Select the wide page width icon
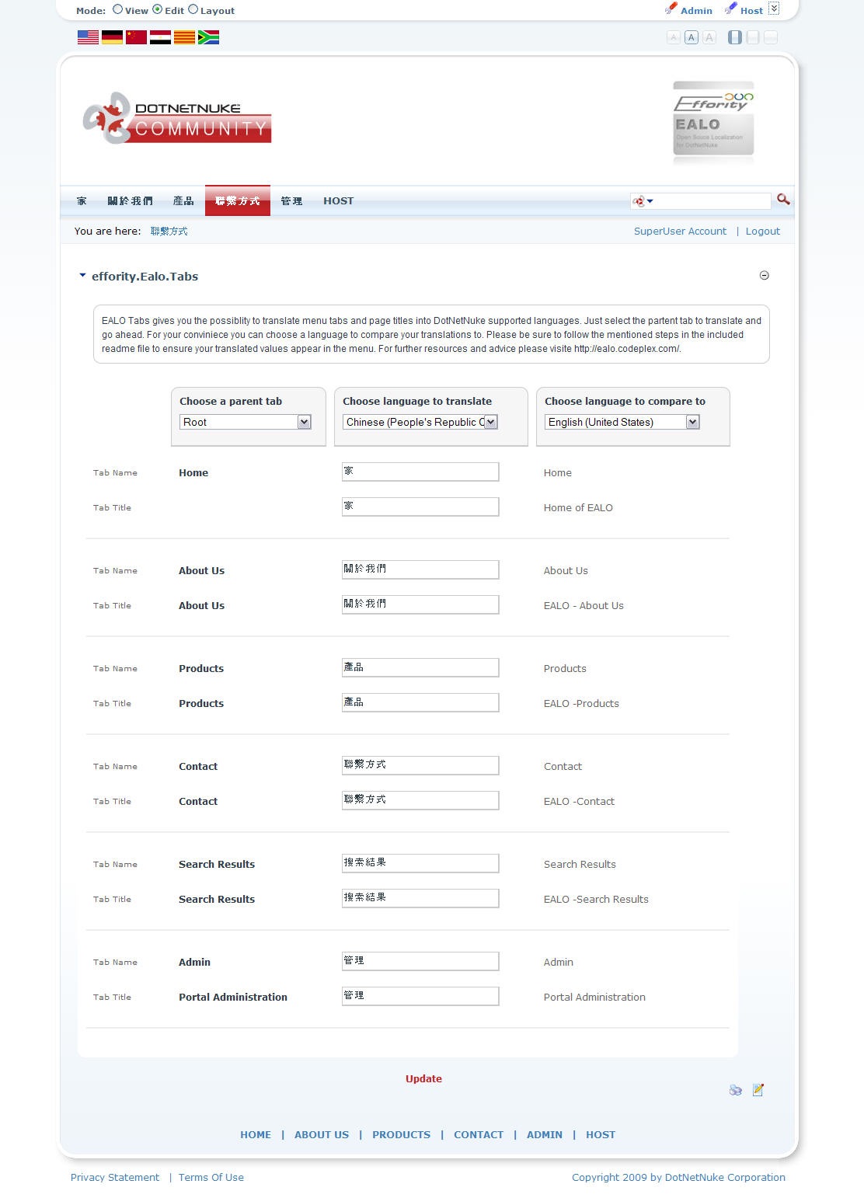 pyautogui.click(x=771, y=37)
